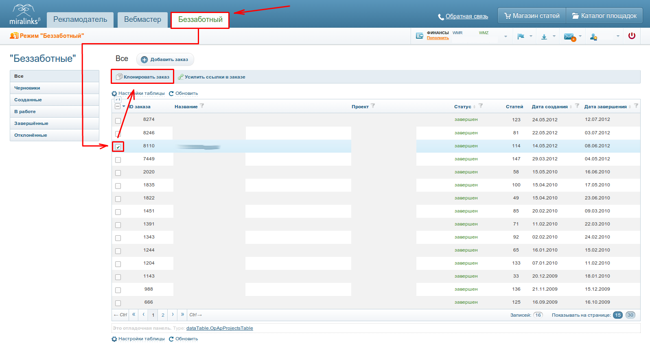This screenshot has height=346, width=650.
Task: Switch to the Вебмастер tab
Action: pos(143,20)
